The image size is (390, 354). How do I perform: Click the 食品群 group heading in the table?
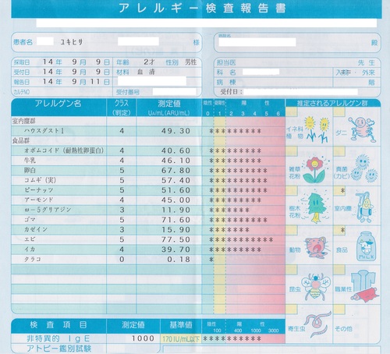tap(21, 140)
